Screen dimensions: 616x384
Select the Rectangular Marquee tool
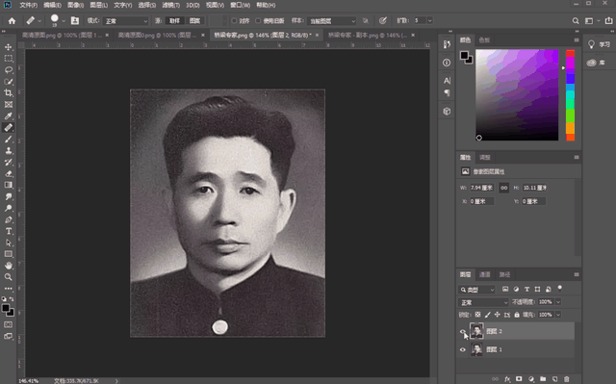(x=9, y=59)
